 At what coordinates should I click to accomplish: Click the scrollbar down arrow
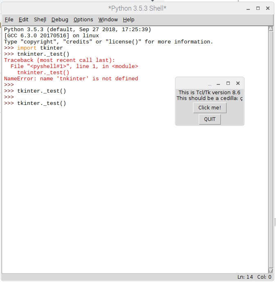[x=271, y=271]
